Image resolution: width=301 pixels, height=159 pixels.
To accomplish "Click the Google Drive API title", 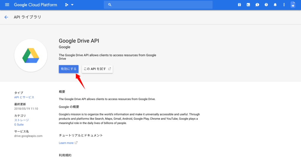I will 79,41.
